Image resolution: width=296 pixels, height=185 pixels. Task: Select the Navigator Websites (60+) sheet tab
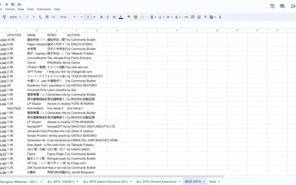(18, 182)
